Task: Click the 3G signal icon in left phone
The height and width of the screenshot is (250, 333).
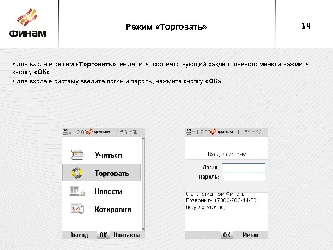Action: pyautogui.click(x=65, y=132)
